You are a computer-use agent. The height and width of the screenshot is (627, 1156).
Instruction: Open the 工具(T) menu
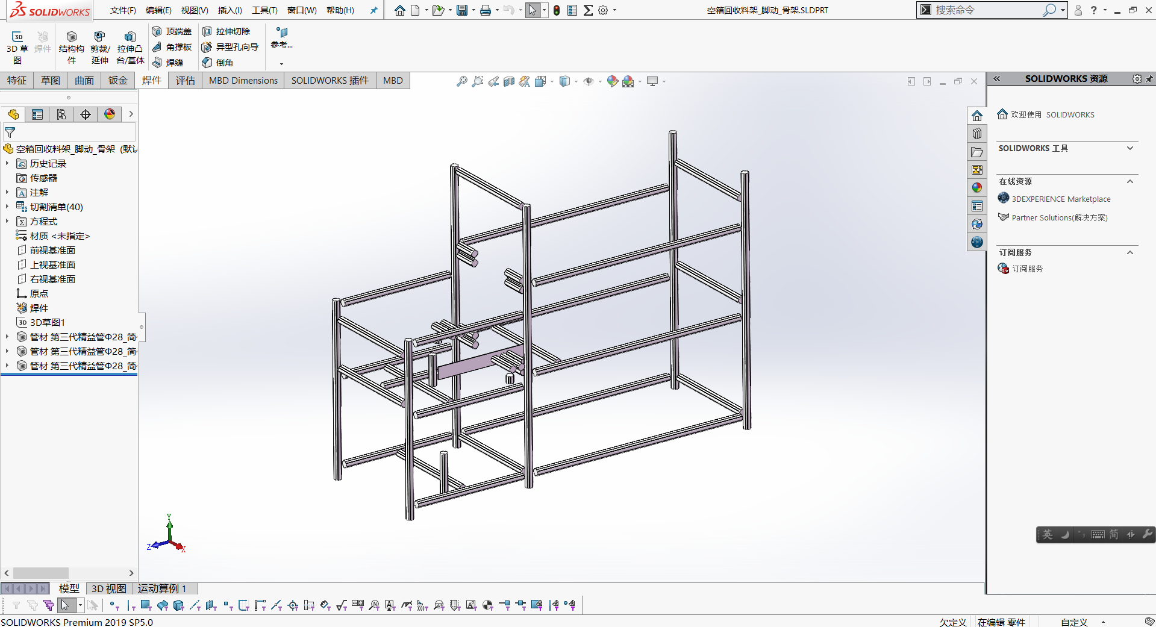tap(264, 10)
